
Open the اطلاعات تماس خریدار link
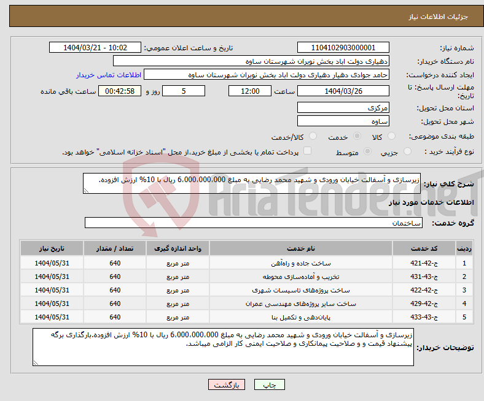click(109, 75)
